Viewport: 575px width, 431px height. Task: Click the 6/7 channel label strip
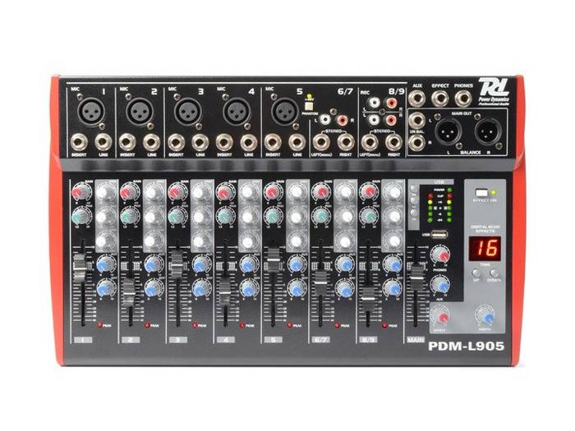point(321,340)
